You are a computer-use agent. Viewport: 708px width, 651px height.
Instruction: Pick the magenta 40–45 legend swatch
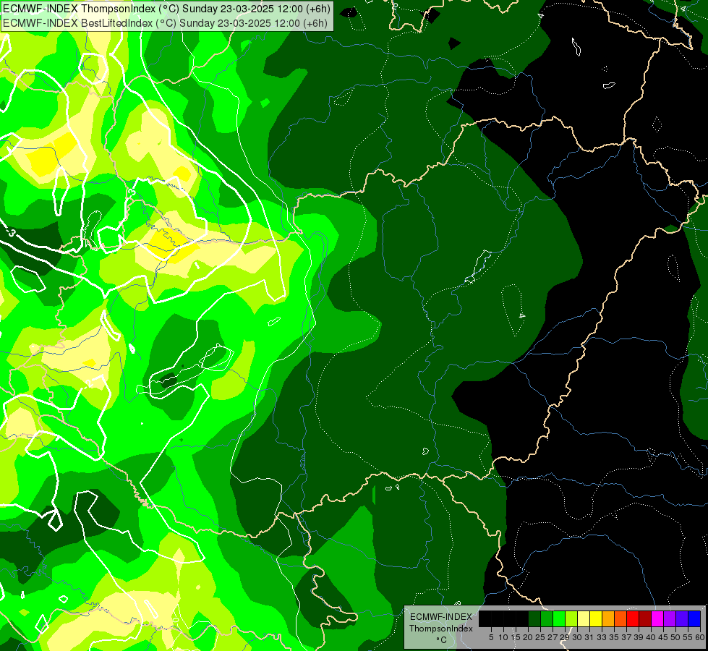(657, 618)
